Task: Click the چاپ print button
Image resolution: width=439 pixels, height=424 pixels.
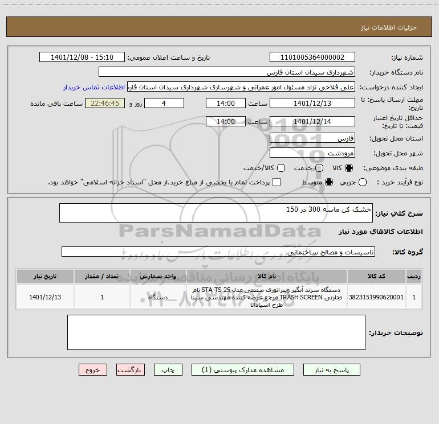Action: point(168,370)
